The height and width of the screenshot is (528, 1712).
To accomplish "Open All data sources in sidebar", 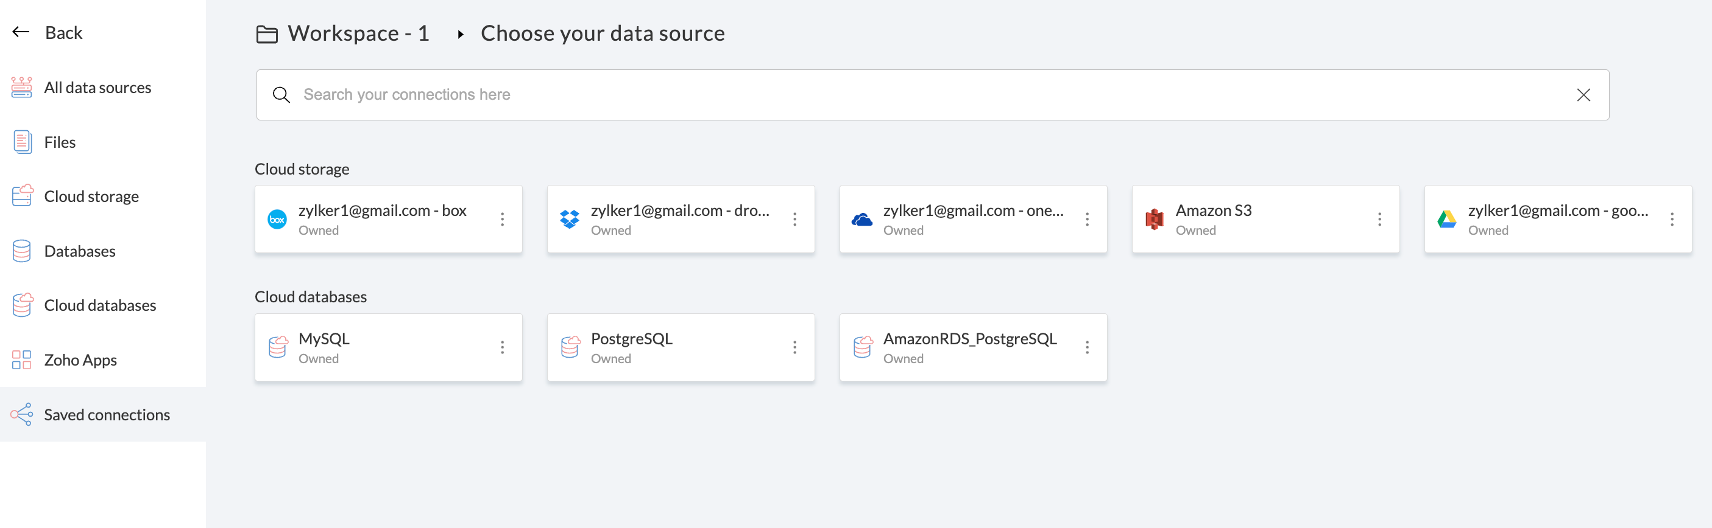I will click(97, 88).
